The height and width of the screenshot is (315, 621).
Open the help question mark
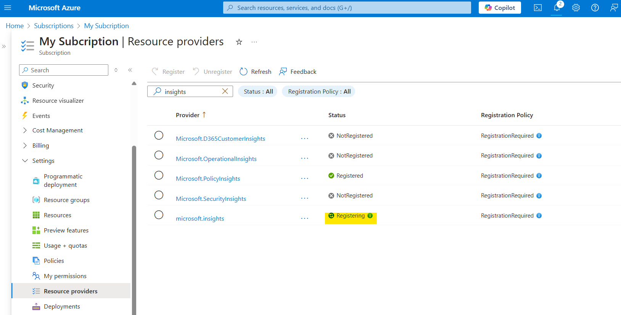595,8
